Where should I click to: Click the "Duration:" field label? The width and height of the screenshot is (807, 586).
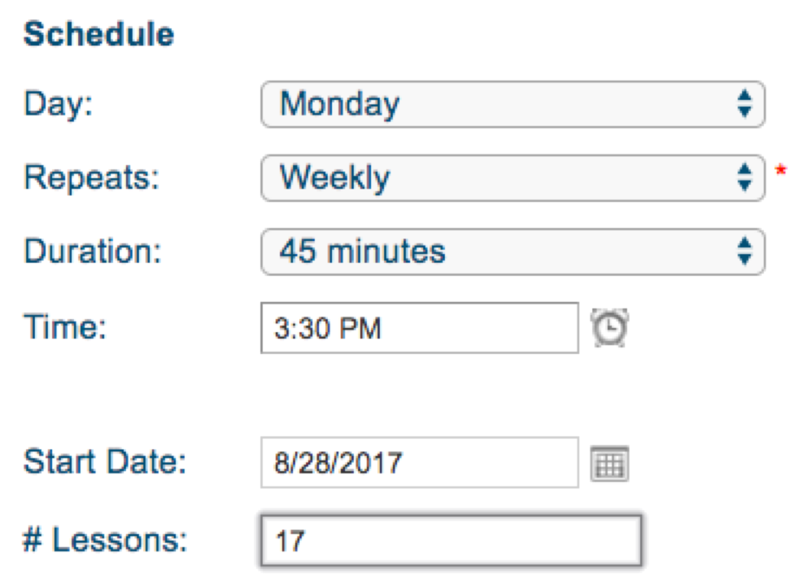[x=93, y=251]
